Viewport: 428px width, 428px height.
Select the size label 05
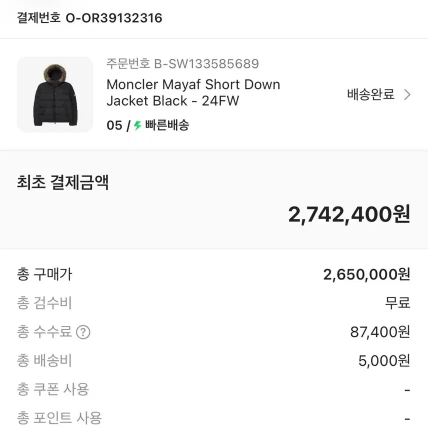tap(112, 125)
